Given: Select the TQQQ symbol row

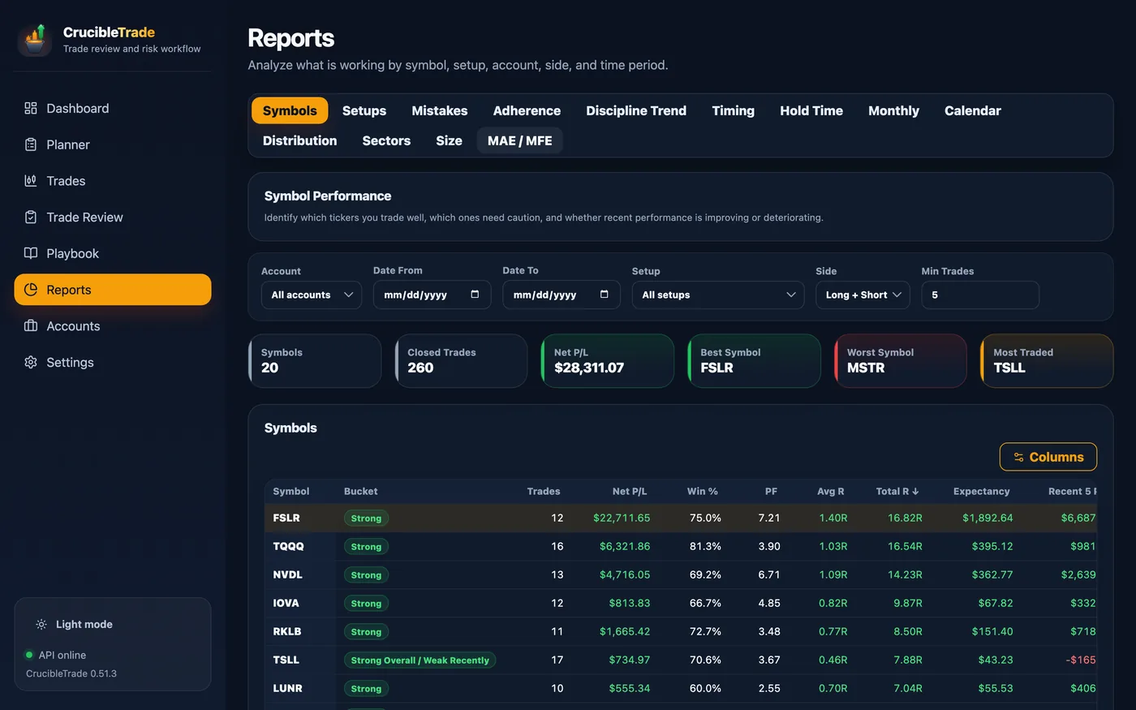Looking at the screenshot, I should pyautogui.click(x=680, y=546).
